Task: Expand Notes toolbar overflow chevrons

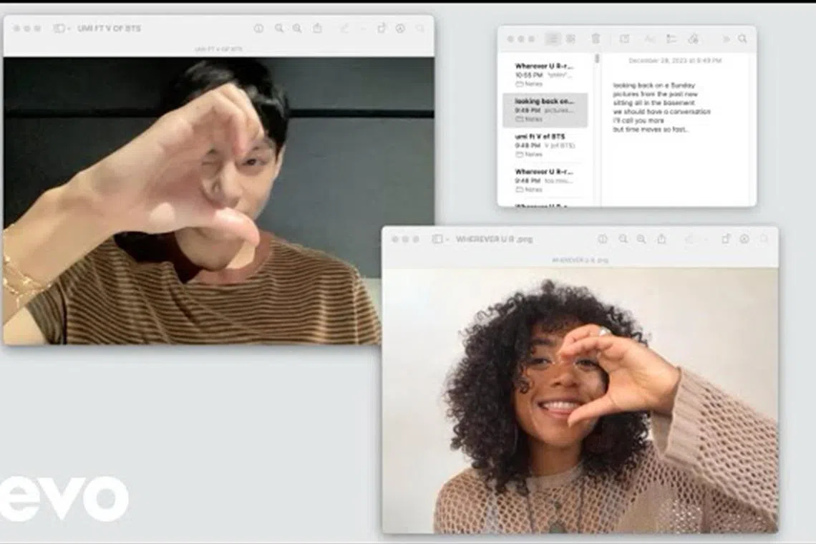Action: (x=726, y=39)
